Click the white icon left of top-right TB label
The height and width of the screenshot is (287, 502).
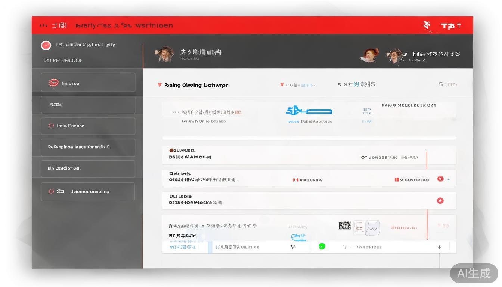[x=427, y=25]
